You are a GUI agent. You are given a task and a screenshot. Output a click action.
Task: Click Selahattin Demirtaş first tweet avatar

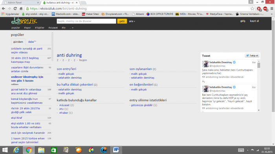(x=205, y=64)
